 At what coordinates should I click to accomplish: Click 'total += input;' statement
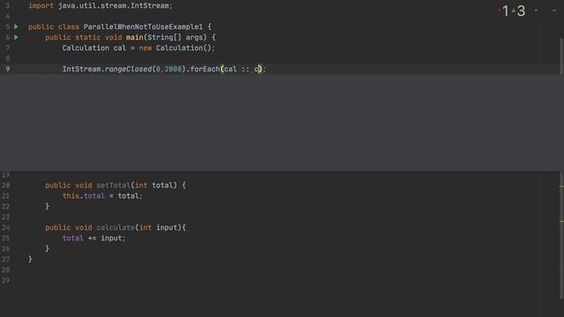point(94,238)
